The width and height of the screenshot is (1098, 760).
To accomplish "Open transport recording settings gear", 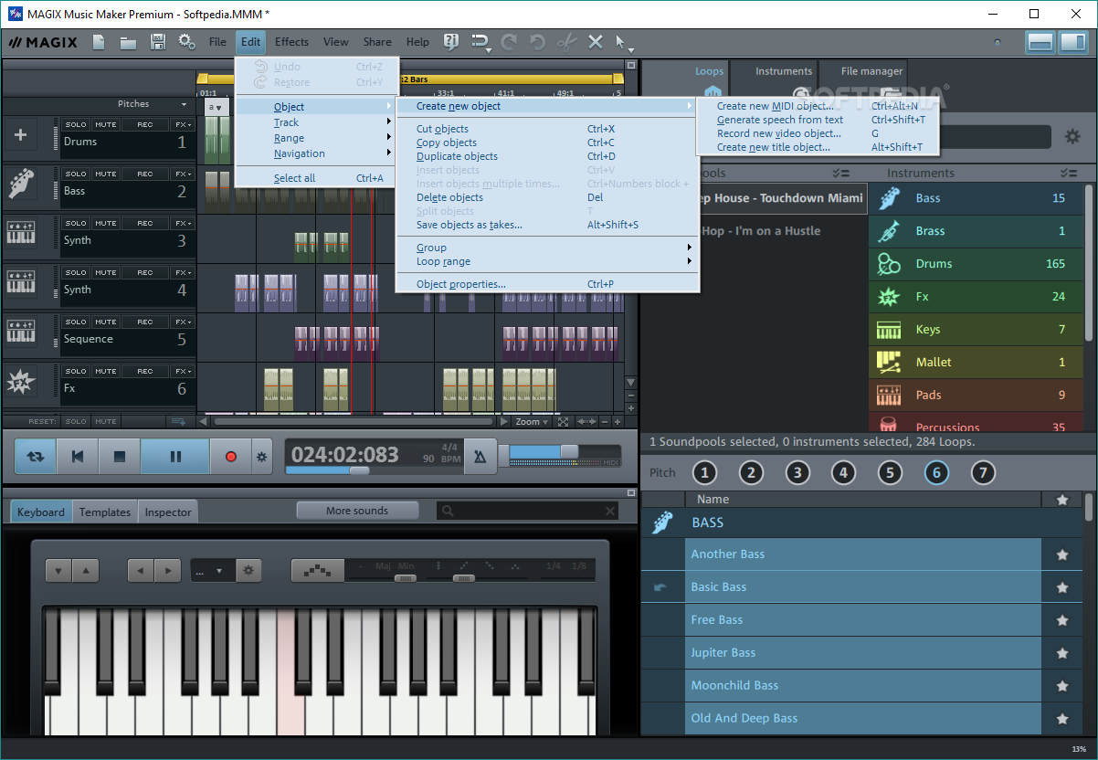I will click(262, 457).
